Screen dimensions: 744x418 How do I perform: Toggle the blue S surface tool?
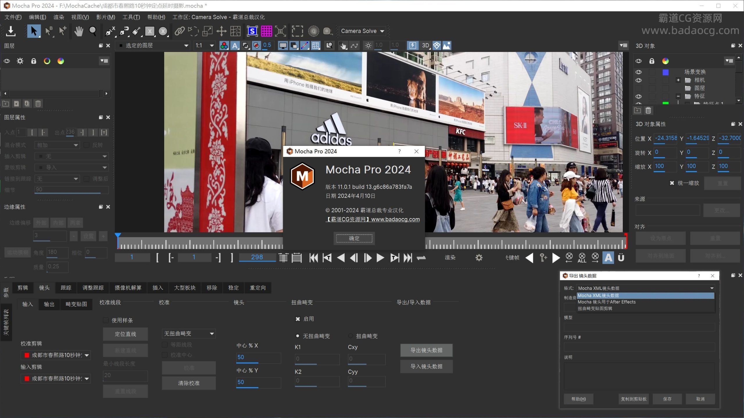pos(252,31)
